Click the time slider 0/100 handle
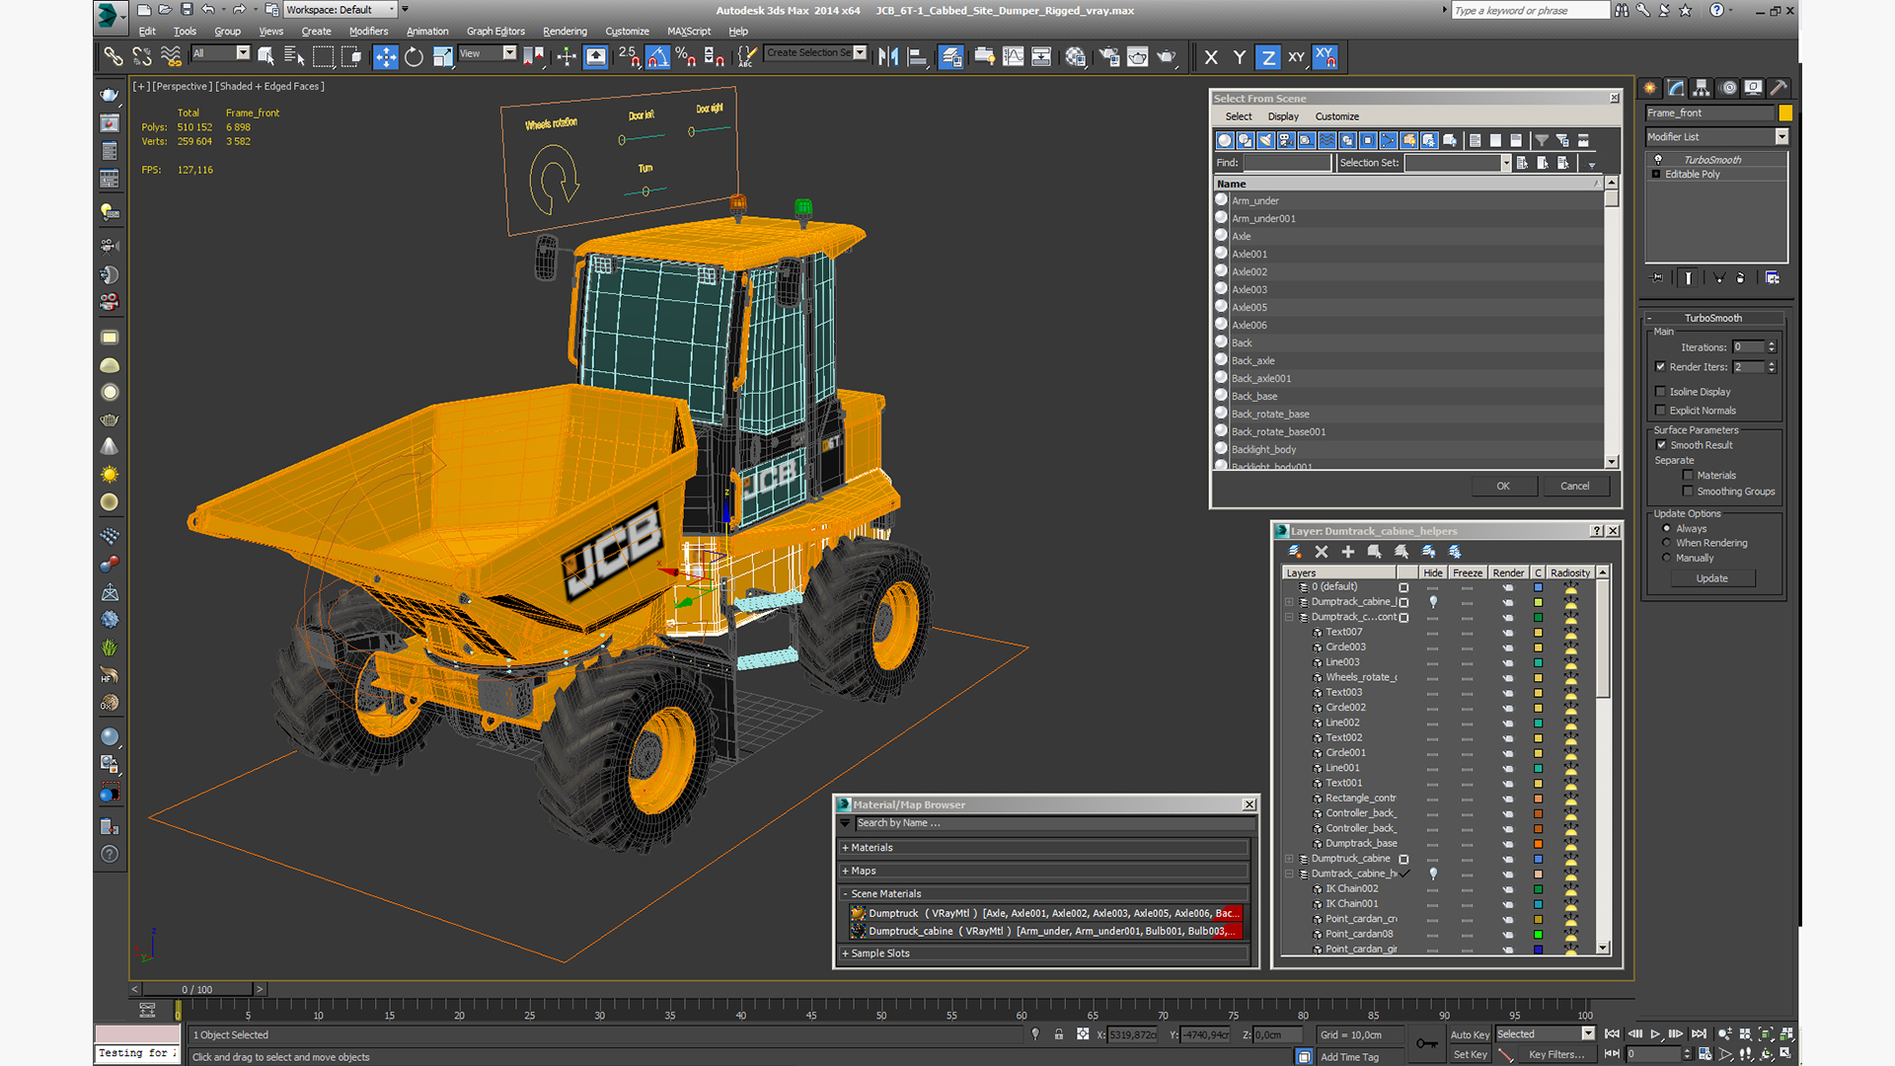Viewport: 1895px width, 1066px height. coord(197,989)
